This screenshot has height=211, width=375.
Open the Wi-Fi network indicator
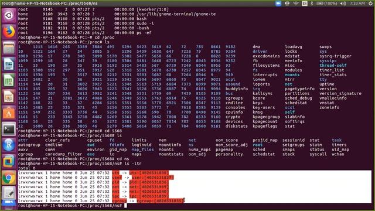pos(296,4)
